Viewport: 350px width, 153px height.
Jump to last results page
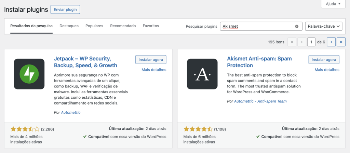pyautogui.click(x=341, y=42)
